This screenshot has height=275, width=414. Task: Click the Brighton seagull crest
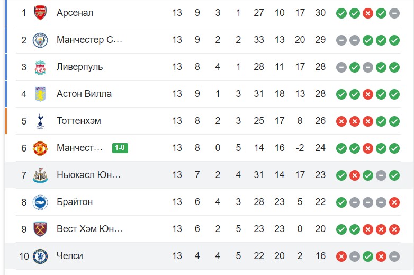click(x=40, y=202)
